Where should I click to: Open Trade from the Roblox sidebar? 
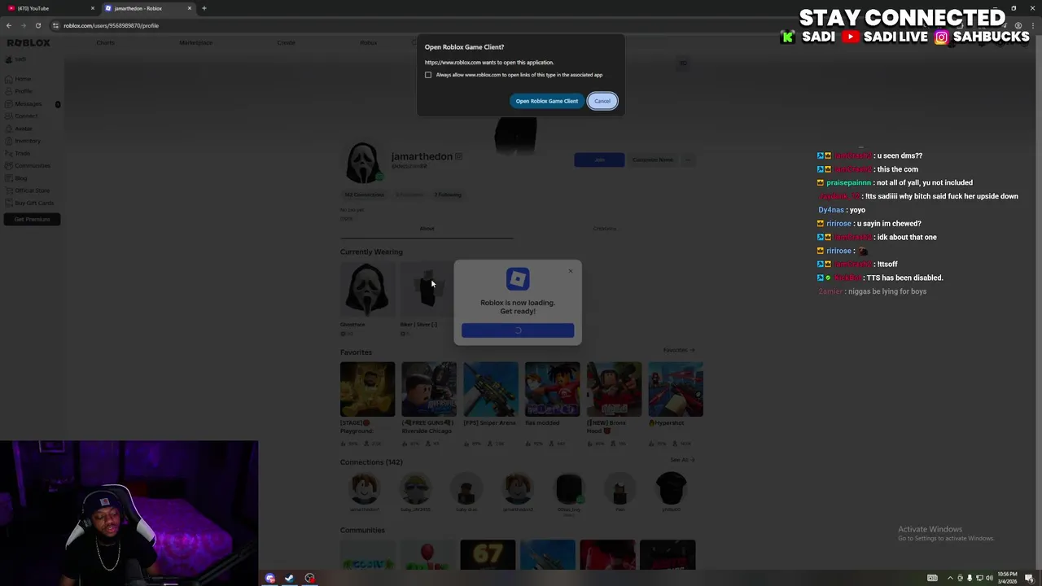click(23, 153)
